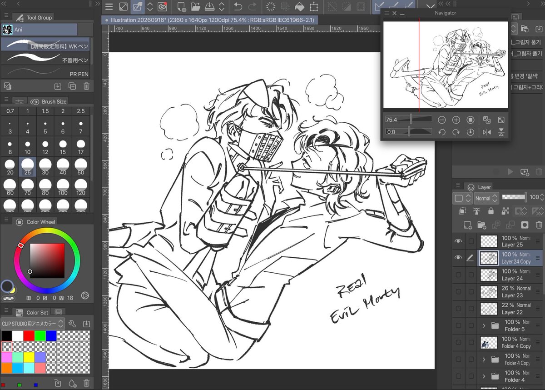Viewport: 545px width, 390px height.
Task: Open the hamburger main menu
Action: point(109,7)
